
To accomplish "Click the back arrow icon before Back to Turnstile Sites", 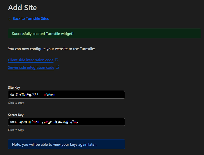I will point(10,19).
